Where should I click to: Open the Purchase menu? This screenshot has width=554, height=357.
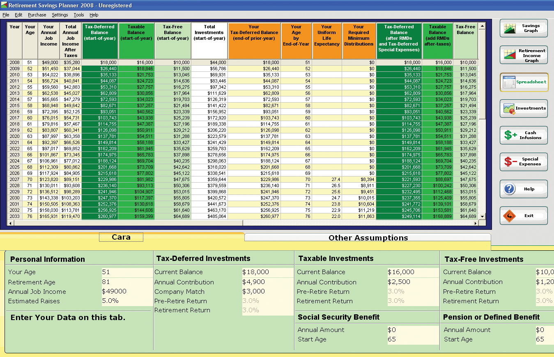(37, 15)
